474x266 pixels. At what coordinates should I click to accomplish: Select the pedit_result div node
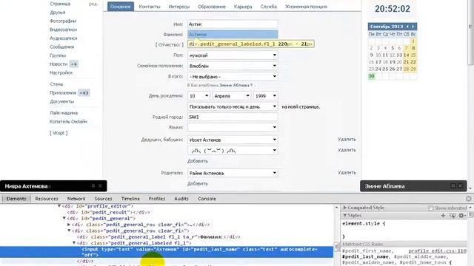pos(108,212)
